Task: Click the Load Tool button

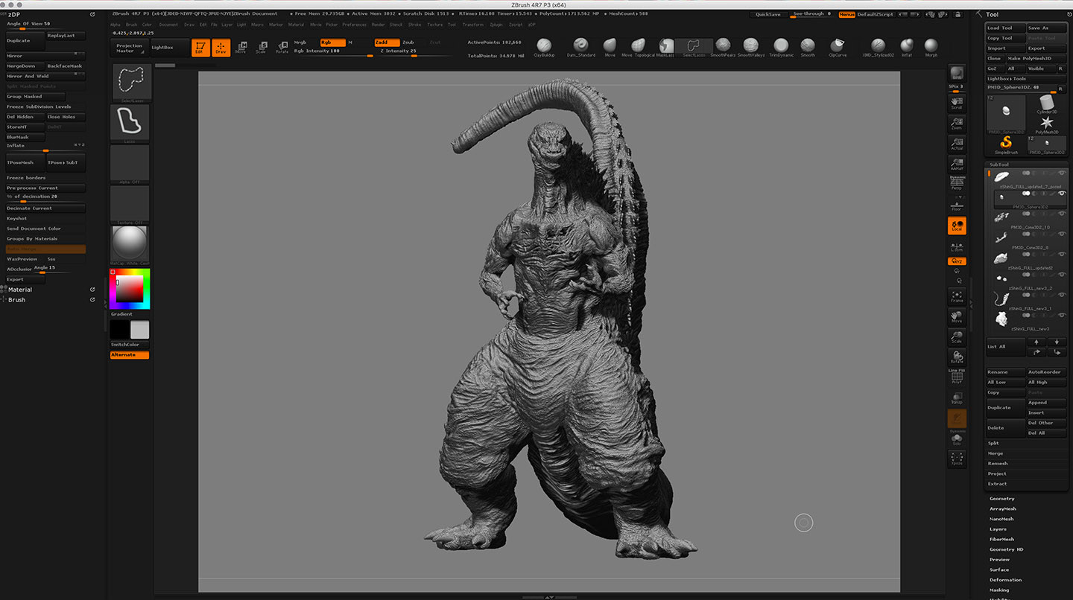Action: [1006, 28]
